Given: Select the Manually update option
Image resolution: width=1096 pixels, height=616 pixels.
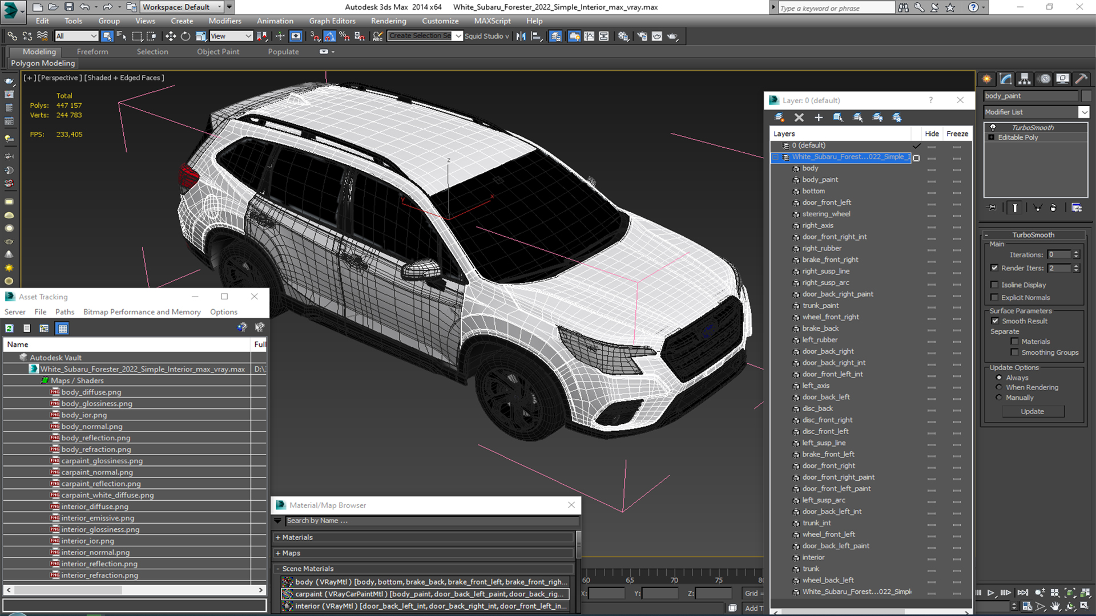Looking at the screenshot, I should click(x=999, y=398).
